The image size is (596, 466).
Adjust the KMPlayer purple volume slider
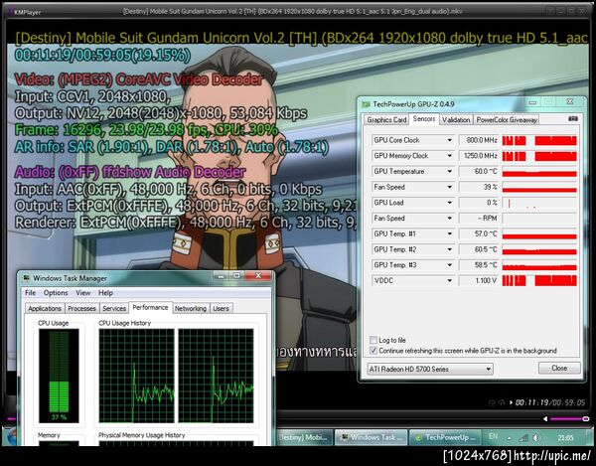tap(569, 419)
